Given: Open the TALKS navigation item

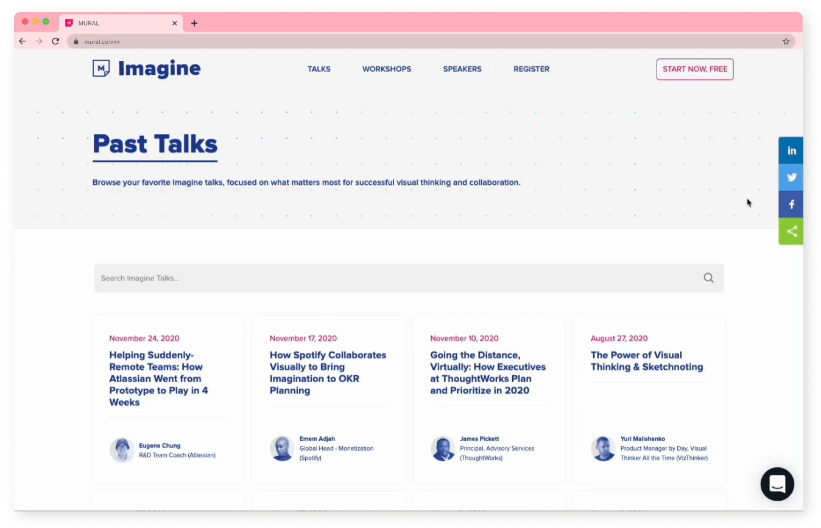Looking at the screenshot, I should 319,69.
